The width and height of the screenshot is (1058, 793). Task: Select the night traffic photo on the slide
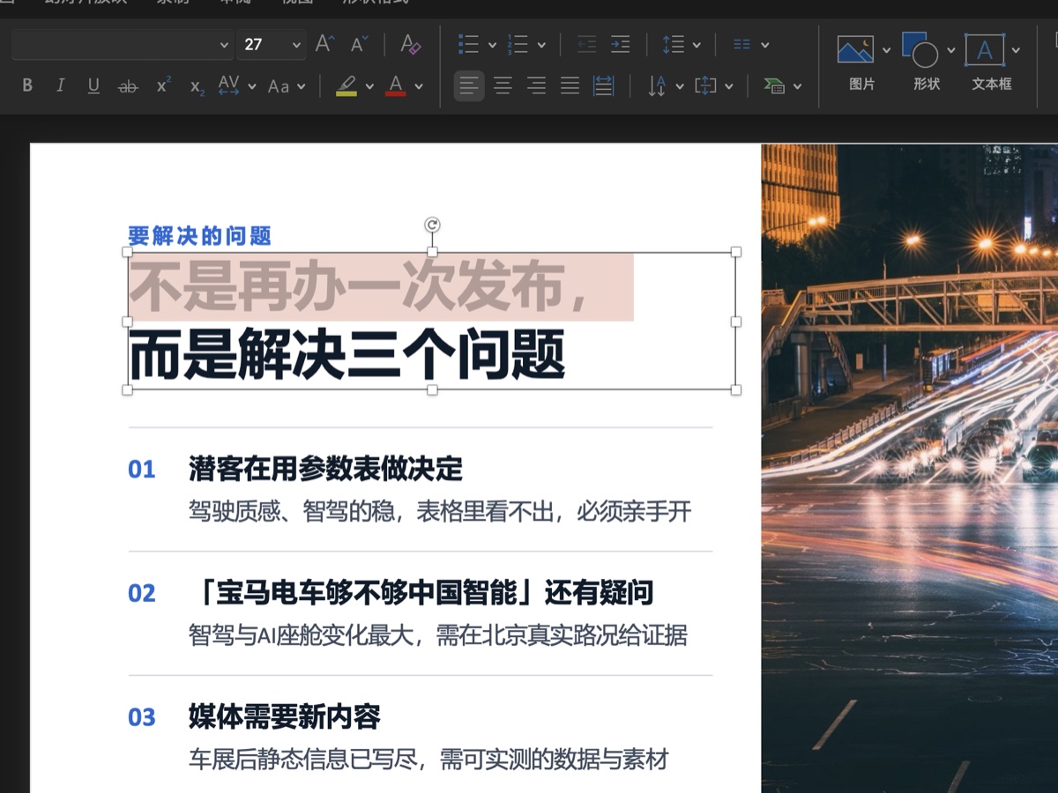910,468
